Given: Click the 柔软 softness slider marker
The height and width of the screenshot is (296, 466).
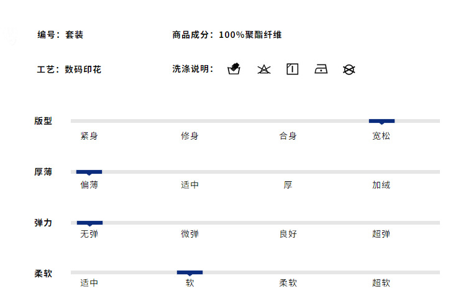Looking at the screenshot, I should [190, 272].
